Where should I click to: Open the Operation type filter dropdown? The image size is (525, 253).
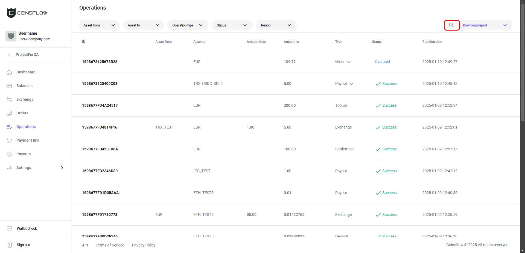click(x=188, y=25)
